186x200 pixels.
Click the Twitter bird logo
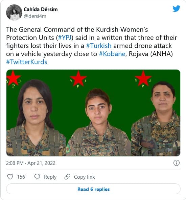coord(176,8)
